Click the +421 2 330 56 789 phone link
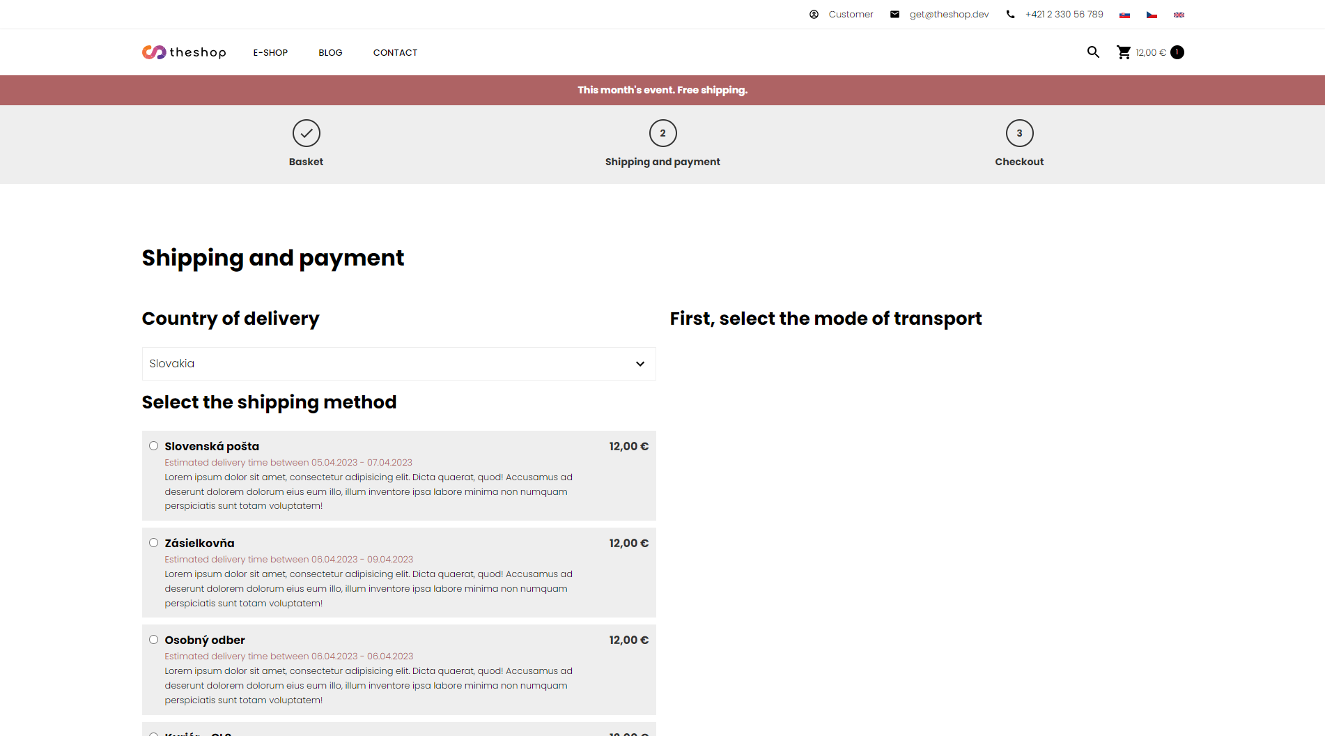1325x736 pixels. pyautogui.click(x=1064, y=15)
